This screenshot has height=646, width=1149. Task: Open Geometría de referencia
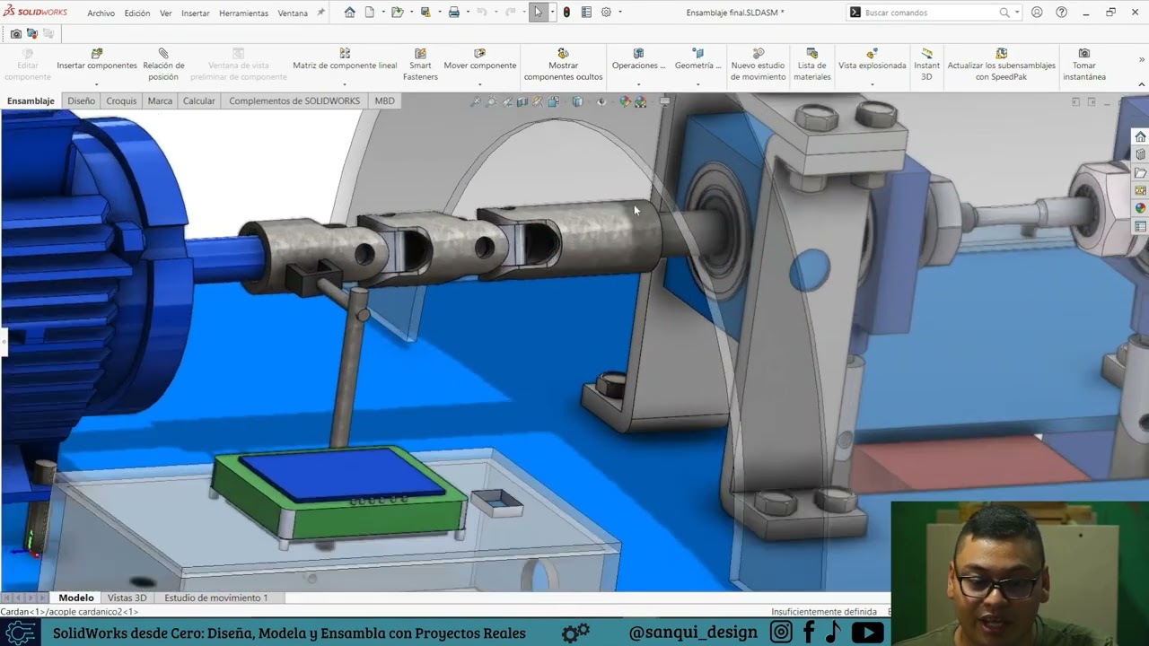pos(697,60)
